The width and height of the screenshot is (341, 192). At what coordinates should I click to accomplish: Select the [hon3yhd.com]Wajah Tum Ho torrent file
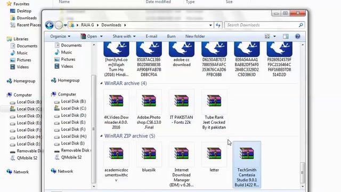pos(116,59)
